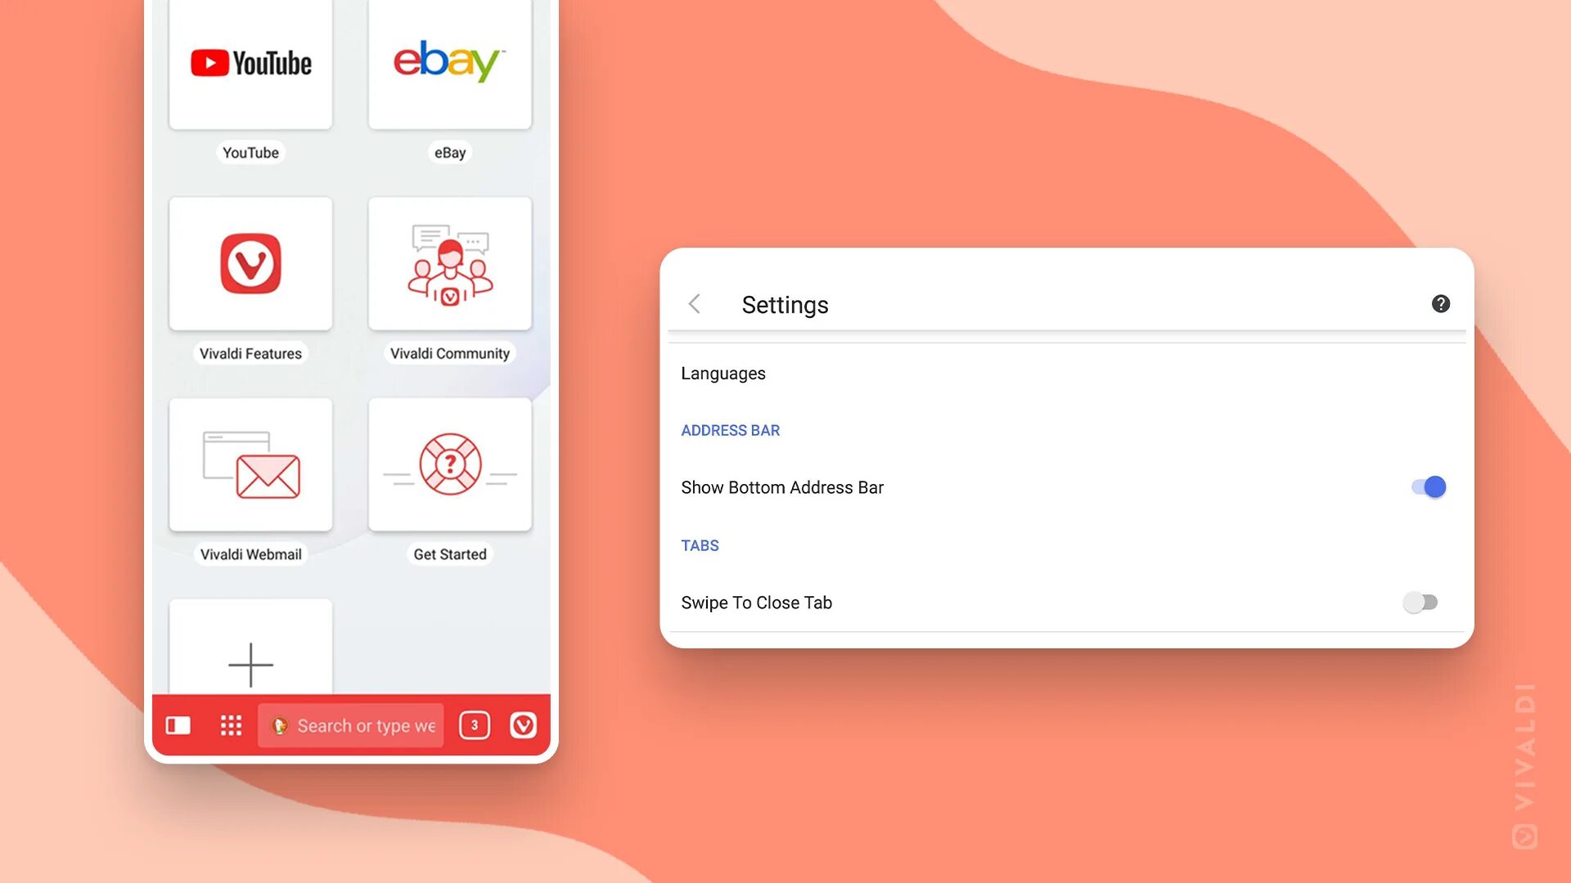The height and width of the screenshot is (883, 1571).
Task: Click the Vivaldi speed dial panel icon
Action: pos(231,724)
